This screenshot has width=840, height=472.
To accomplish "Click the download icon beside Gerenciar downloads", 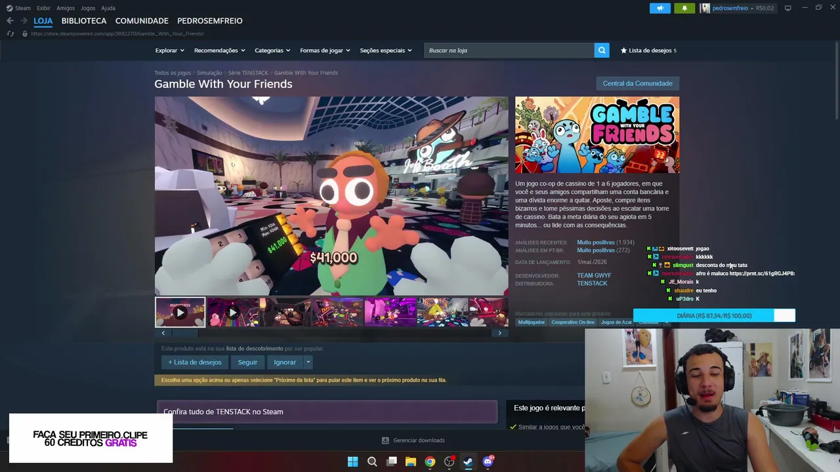I will coord(385,441).
